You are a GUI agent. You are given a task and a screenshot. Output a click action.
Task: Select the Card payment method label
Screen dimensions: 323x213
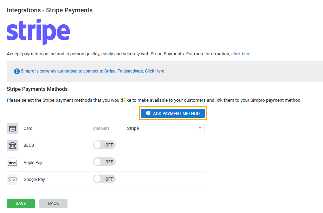click(28, 129)
